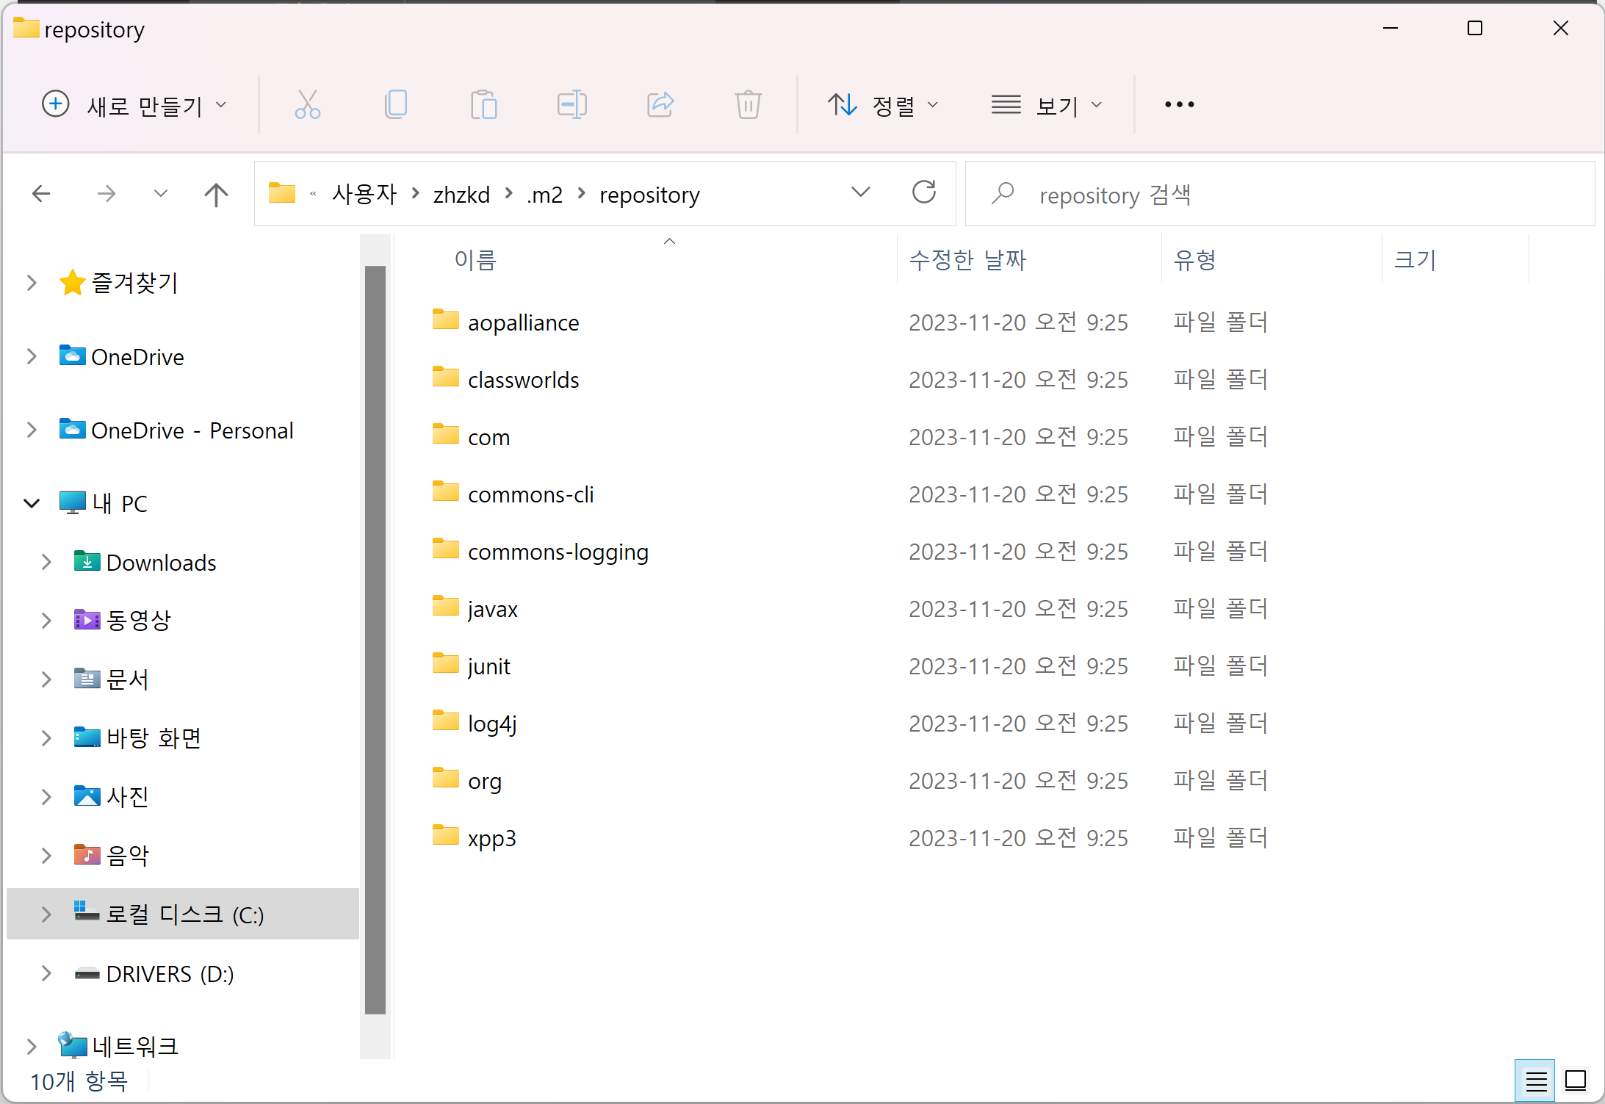1605x1104 pixels.
Task: Click the Copy icon in toolbar
Action: (396, 104)
